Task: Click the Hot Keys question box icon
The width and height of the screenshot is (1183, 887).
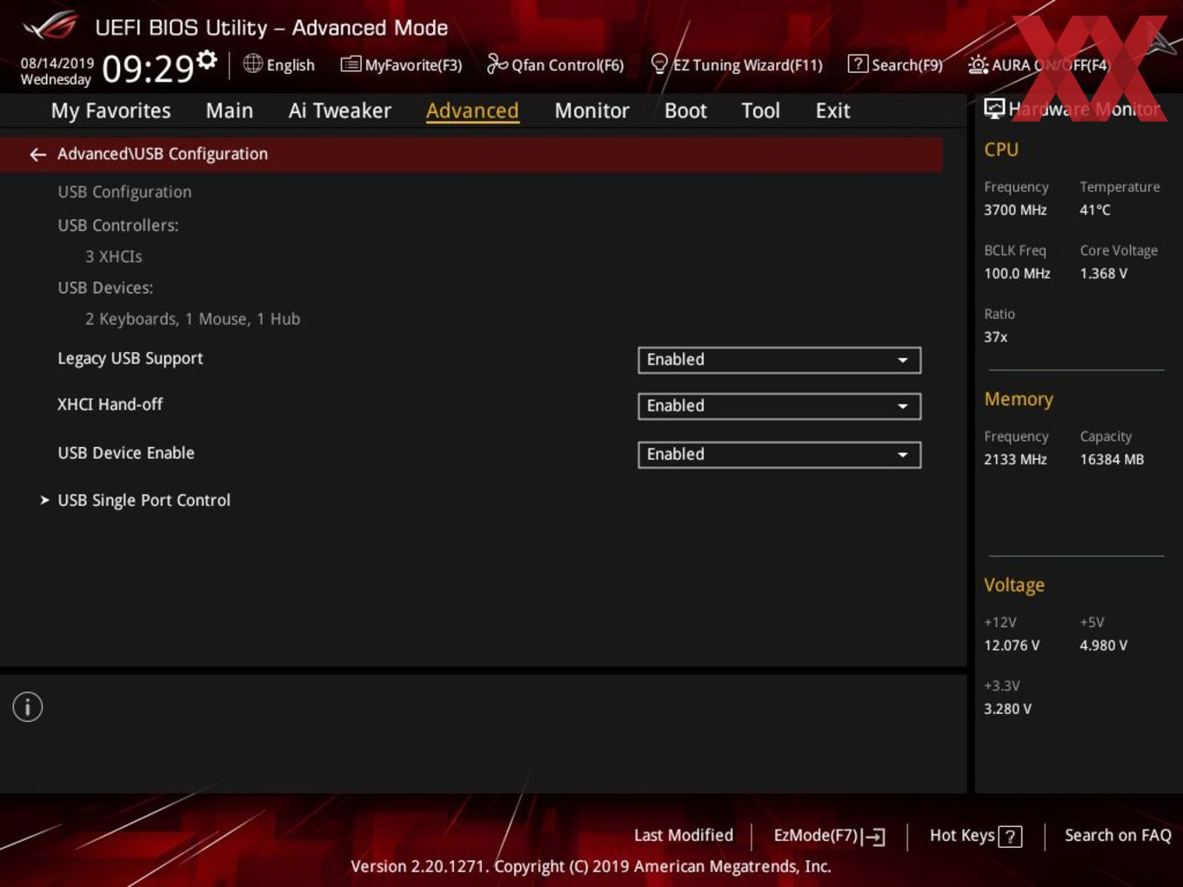Action: 1010,837
